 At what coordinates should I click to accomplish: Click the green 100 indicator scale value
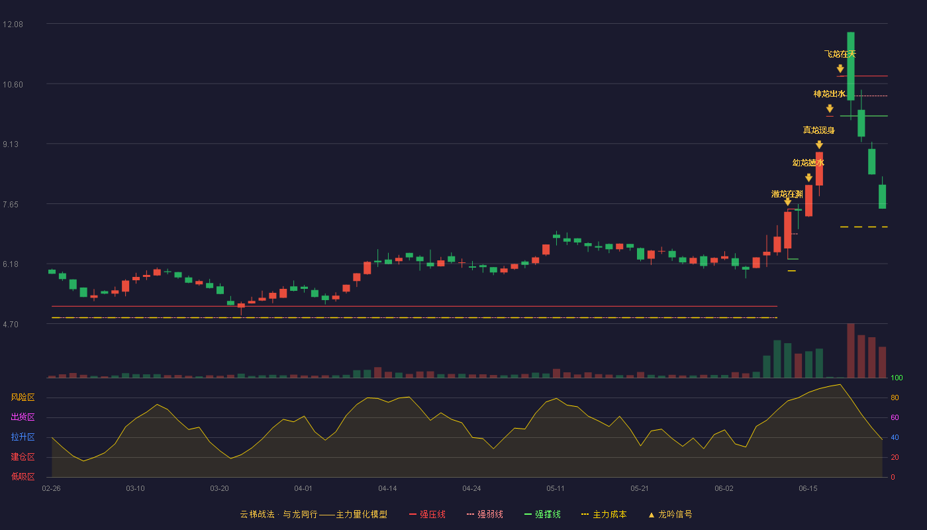pyautogui.click(x=897, y=378)
